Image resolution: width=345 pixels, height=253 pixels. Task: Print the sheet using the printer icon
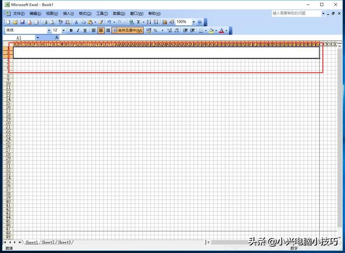45,22
